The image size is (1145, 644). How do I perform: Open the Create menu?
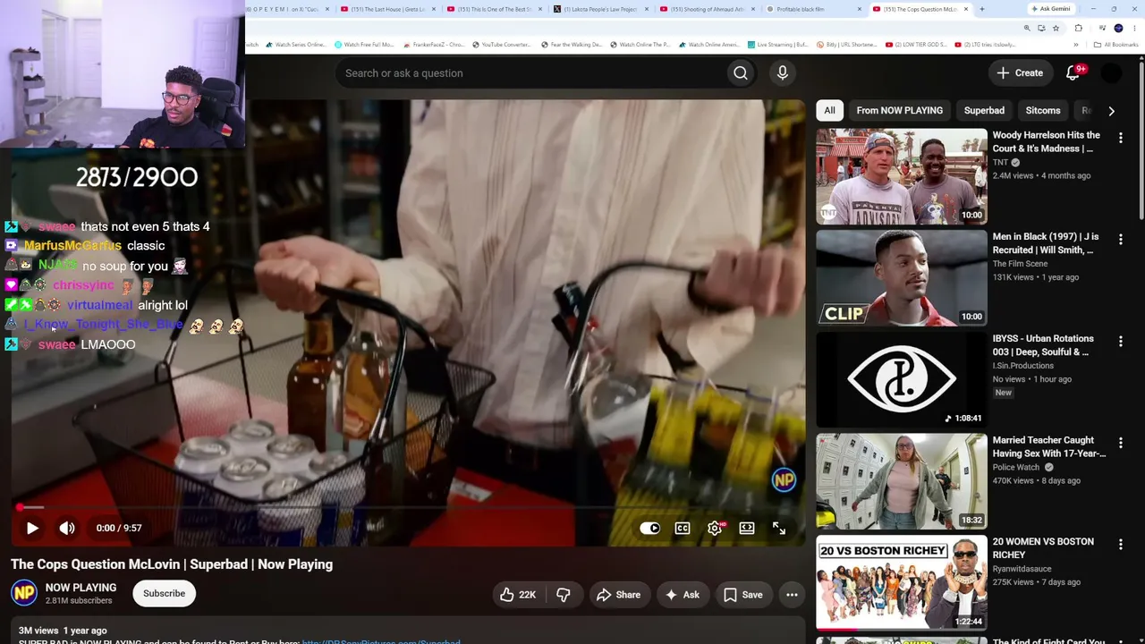click(1020, 73)
